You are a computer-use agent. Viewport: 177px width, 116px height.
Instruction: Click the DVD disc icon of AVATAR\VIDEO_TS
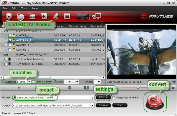tap(6, 31)
